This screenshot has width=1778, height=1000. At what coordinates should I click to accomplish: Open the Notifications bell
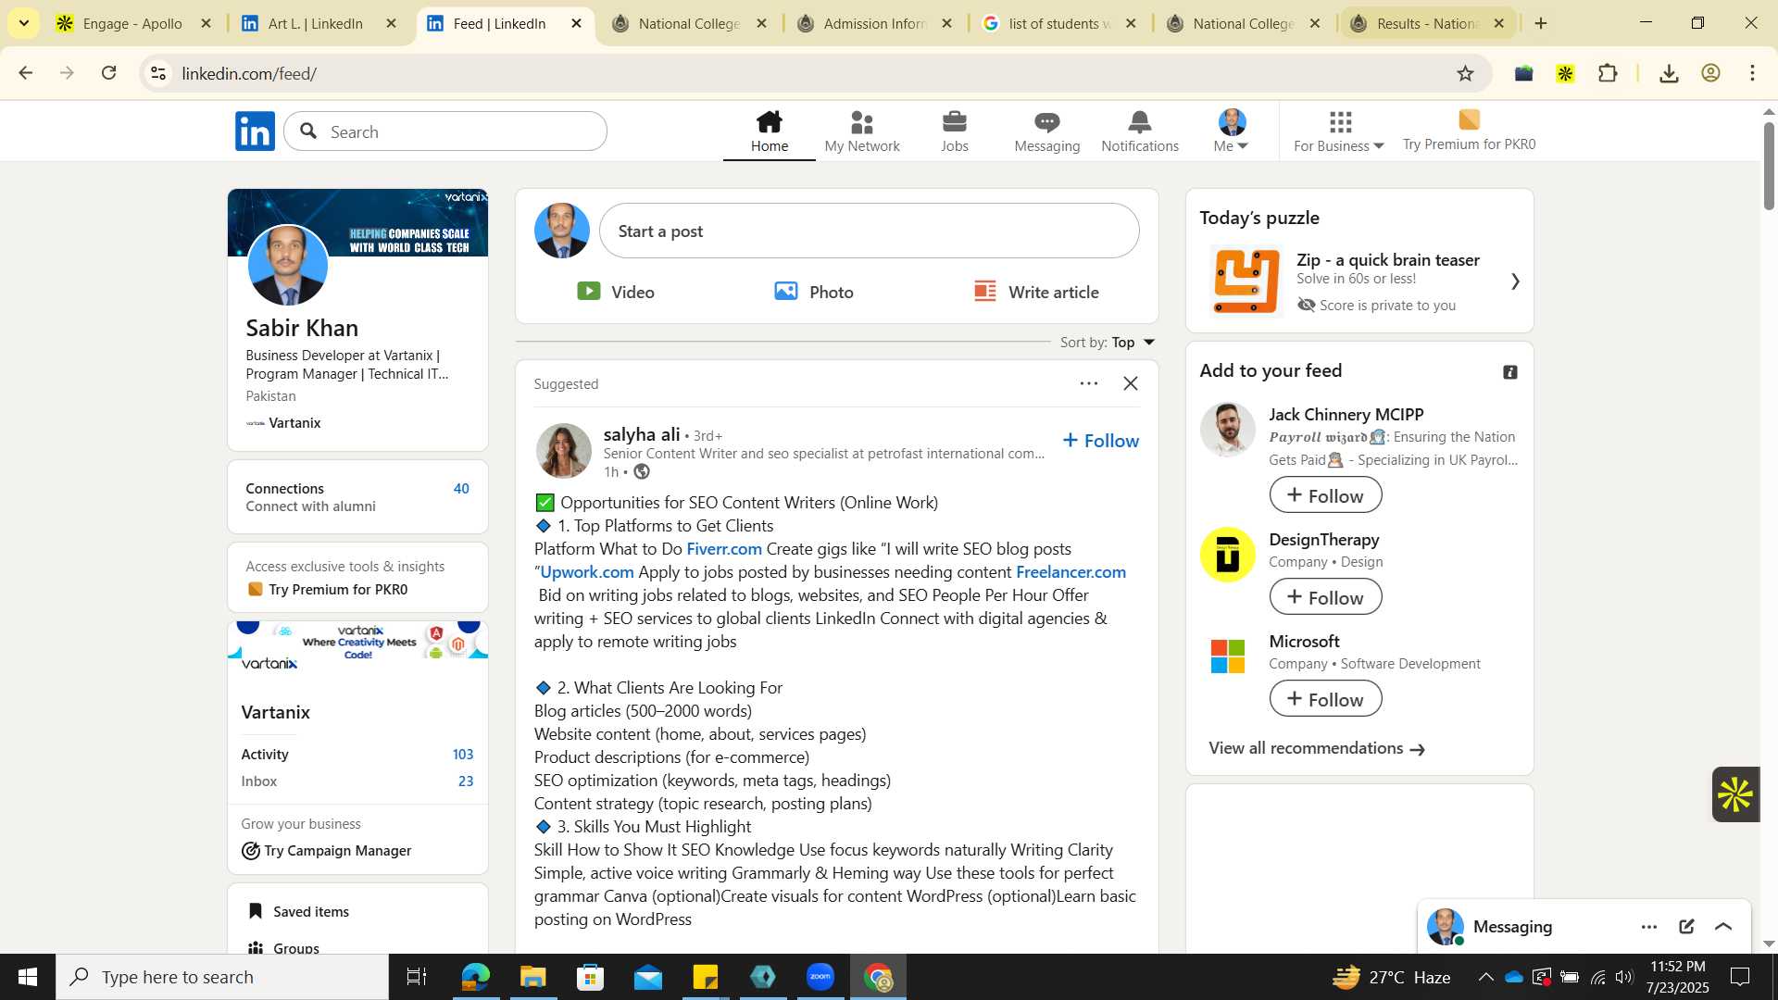pos(1139,131)
